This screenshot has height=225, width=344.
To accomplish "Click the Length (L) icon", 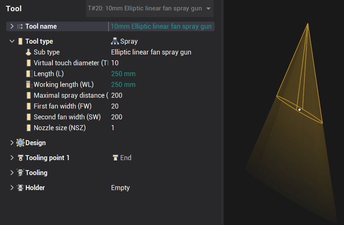I will [x=28, y=74].
